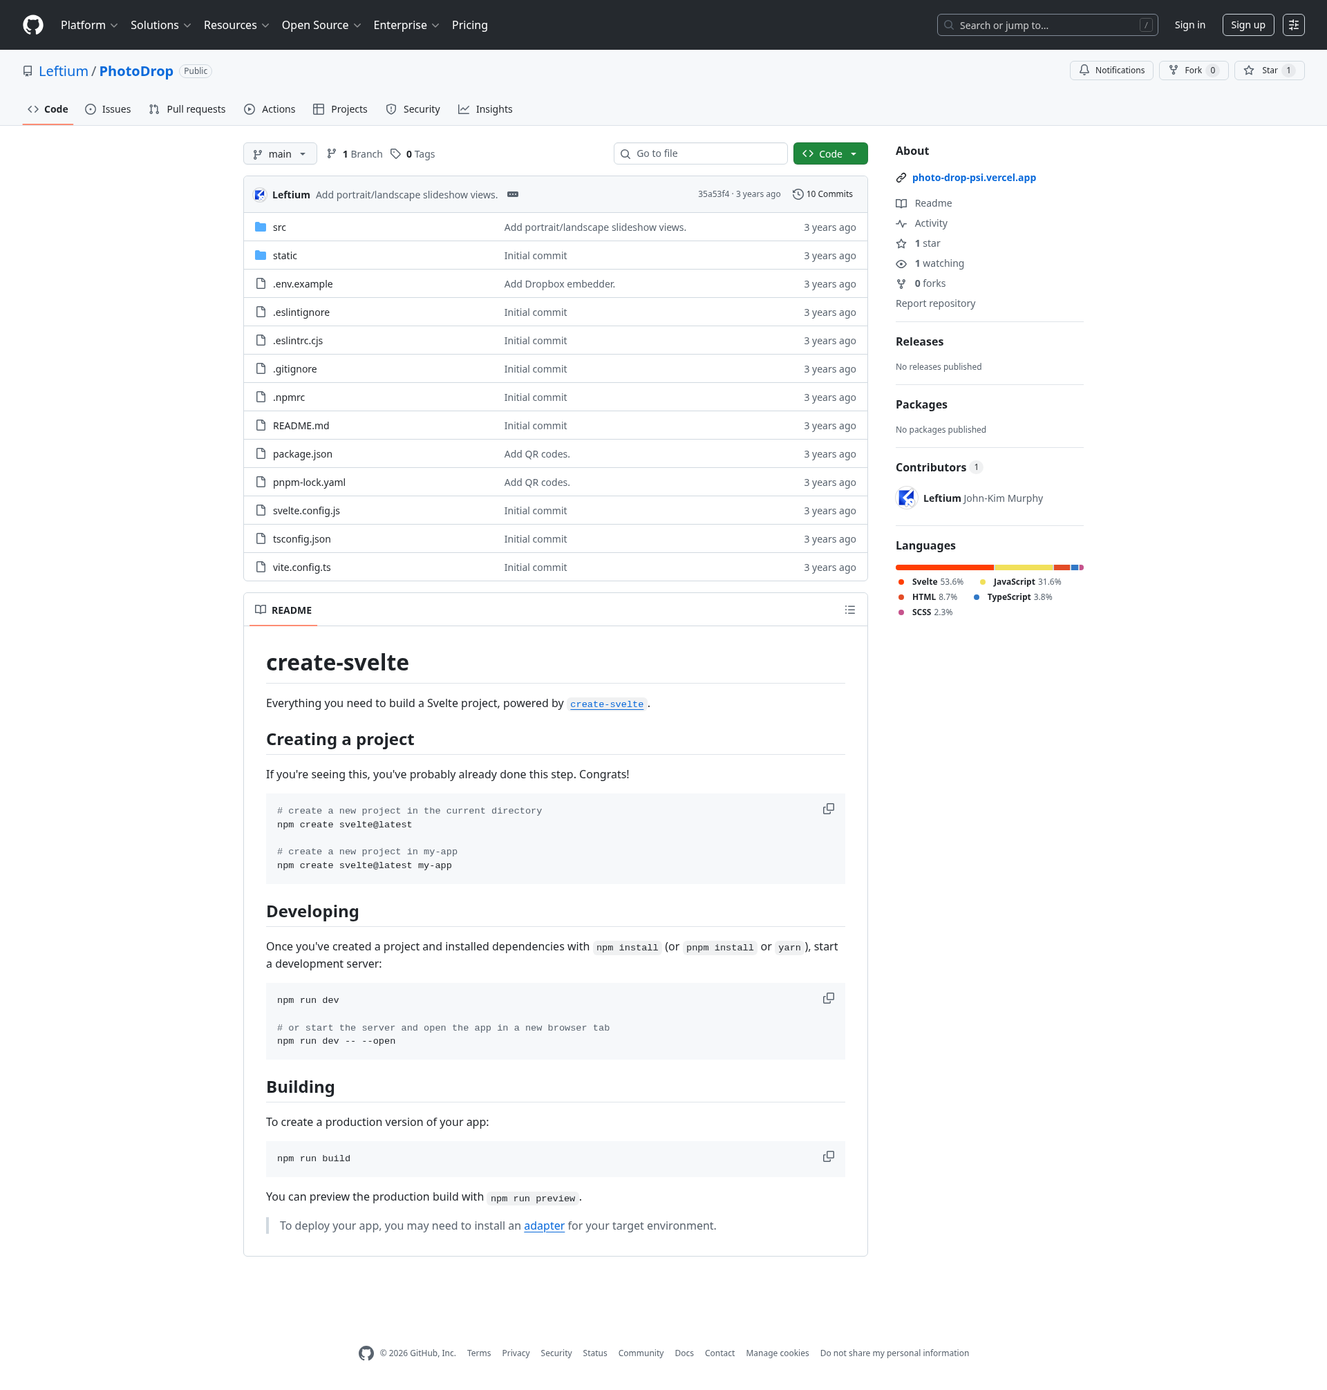The image size is (1327, 1390).
Task: Switch to the Actions tab
Action: (x=270, y=109)
